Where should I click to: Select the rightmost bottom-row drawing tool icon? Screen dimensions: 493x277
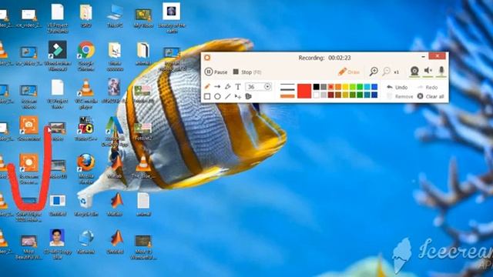pyautogui.click(x=248, y=96)
